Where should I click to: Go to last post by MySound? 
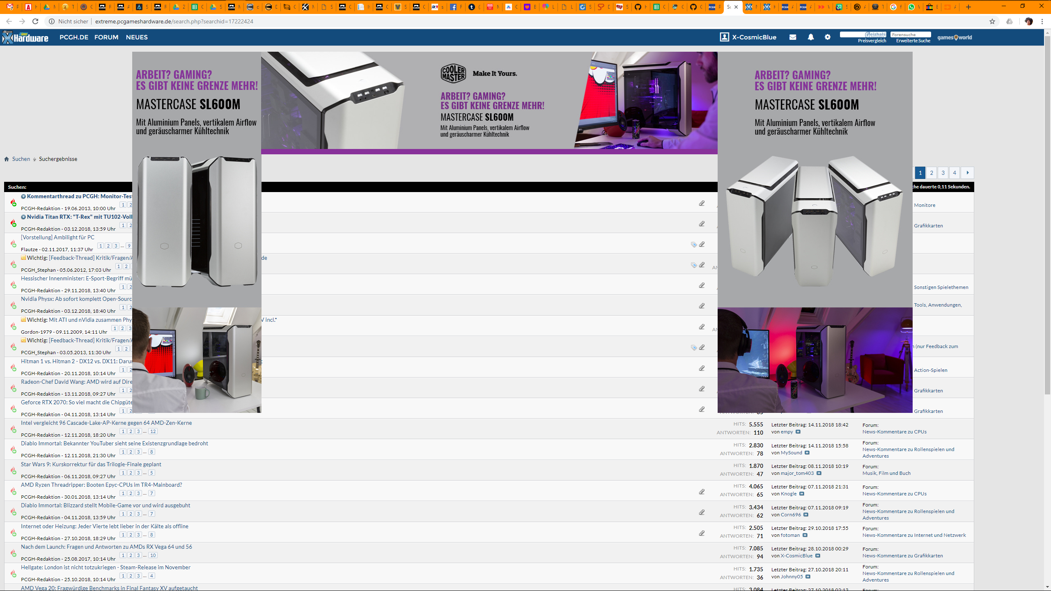(807, 453)
